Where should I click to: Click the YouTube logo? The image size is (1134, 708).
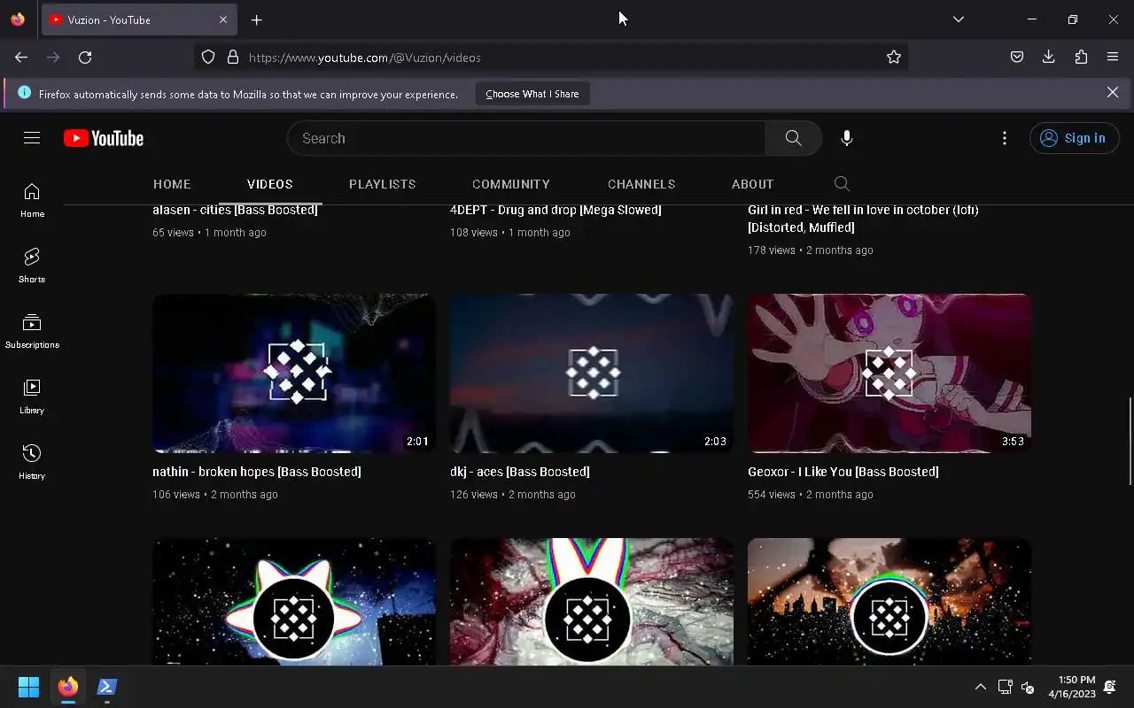104,138
